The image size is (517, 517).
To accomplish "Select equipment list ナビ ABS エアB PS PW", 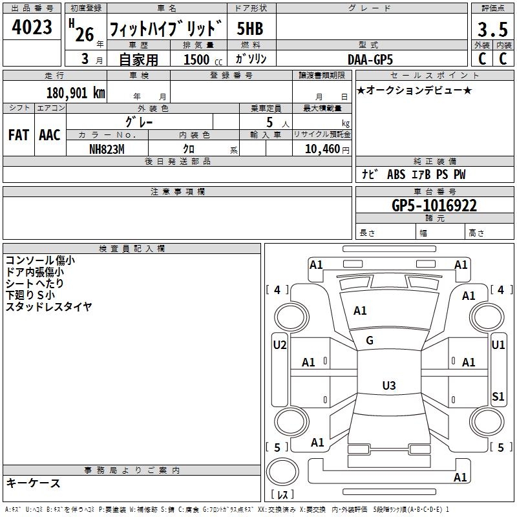I will coord(414,174).
